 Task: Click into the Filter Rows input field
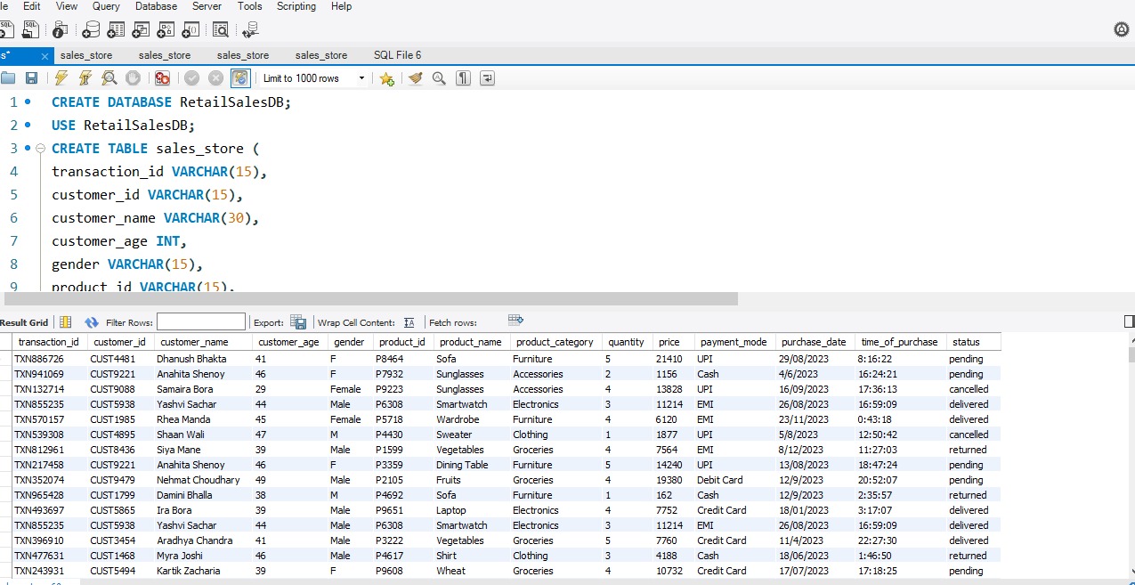pyautogui.click(x=201, y=322)
